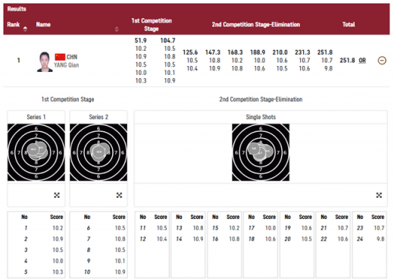Expand the Series 1 target view

tap(57, 195)
